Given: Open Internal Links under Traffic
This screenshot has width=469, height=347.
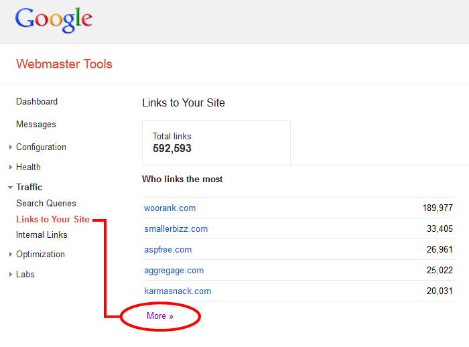Looking at the screenshot, I should [x=42, y=234].
